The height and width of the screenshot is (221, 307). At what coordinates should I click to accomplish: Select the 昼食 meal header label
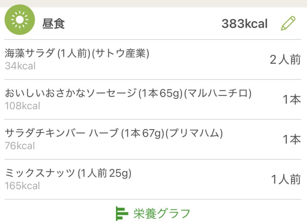coord(54,24)
